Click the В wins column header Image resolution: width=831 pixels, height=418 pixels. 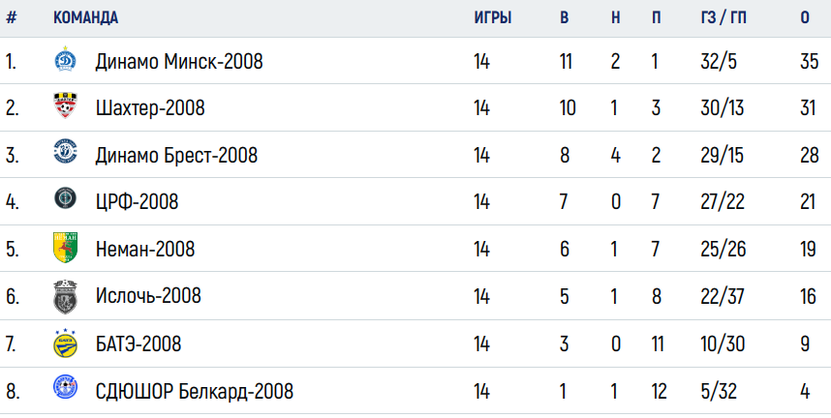tap(565, 17)
